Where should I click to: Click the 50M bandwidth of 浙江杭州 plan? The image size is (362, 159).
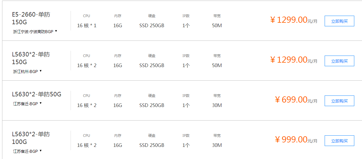[x=217, y=65]
